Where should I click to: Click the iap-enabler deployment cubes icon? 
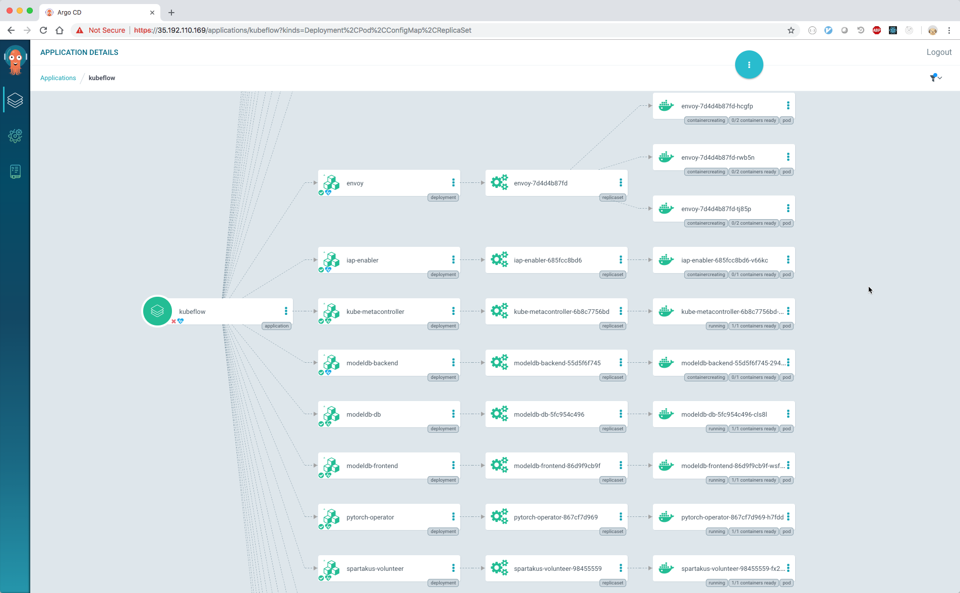[331, 259]
